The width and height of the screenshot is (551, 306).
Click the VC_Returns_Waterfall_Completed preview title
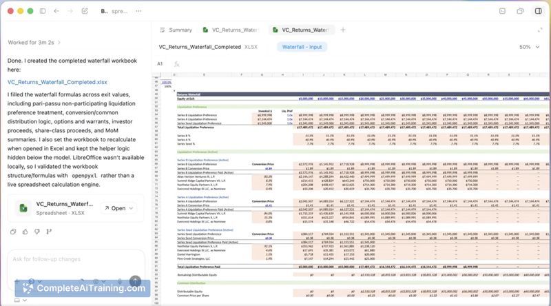coord(200,47)
